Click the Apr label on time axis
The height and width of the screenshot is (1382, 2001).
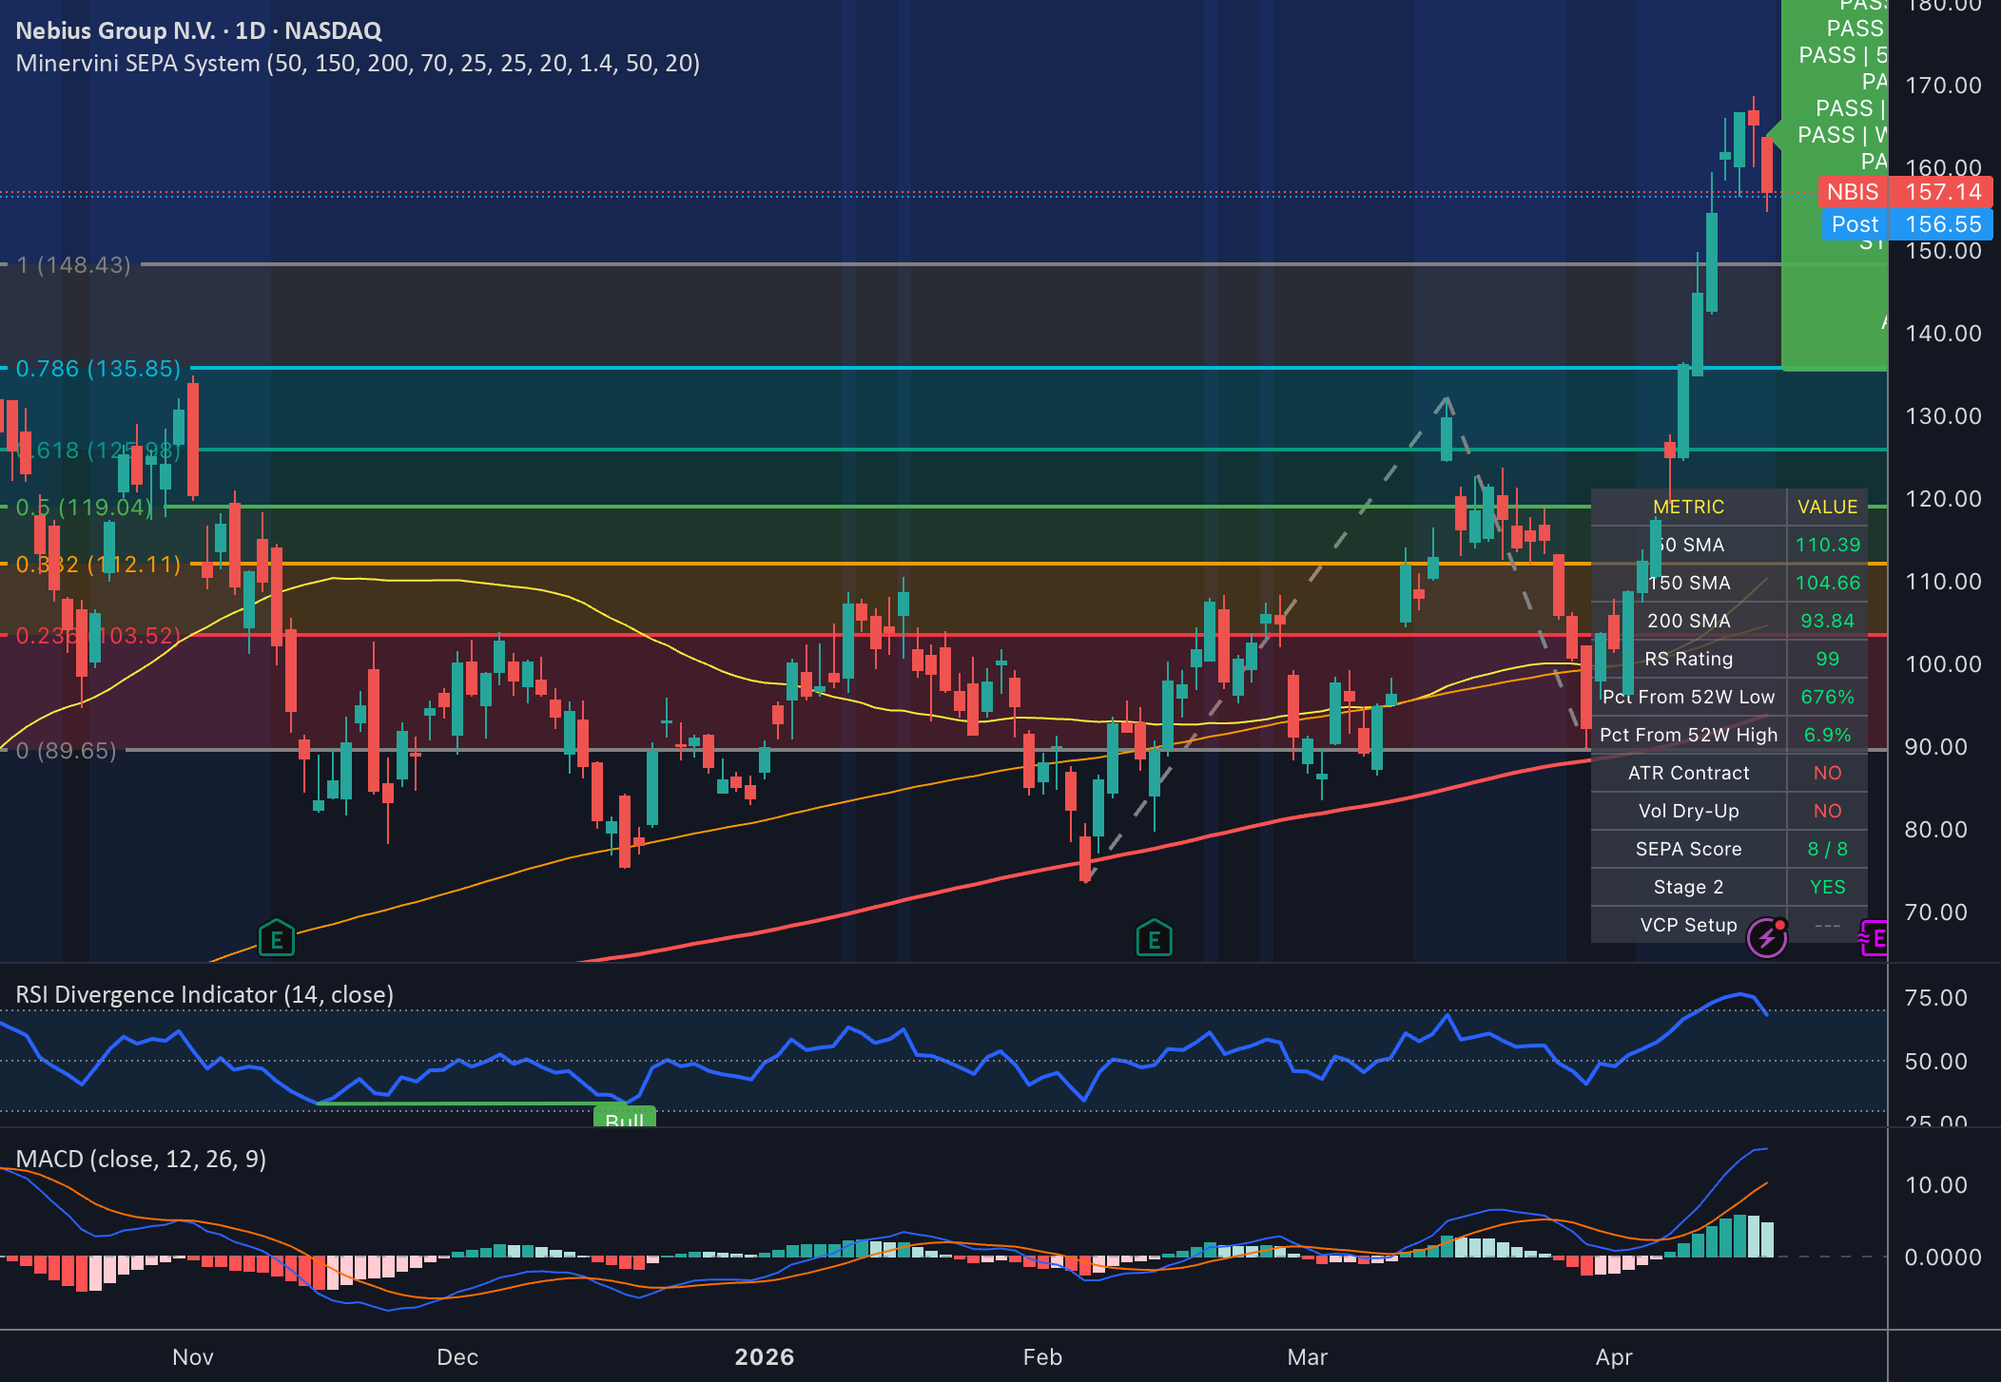1614,1357
